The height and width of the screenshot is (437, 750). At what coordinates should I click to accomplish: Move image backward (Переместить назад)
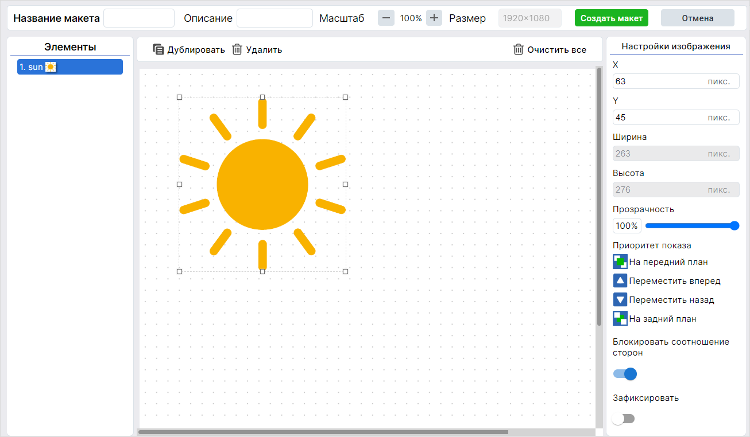[x=620, y=299]
